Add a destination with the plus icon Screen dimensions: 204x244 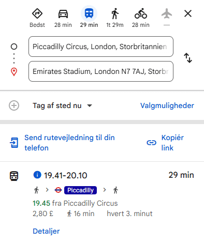coord(14,105)
